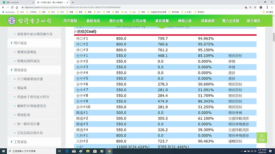Image resolution: width=275 pixels, height=154 pixels.
Task: Open 福島事件後台電因應作為 sidebar link
Action: (35, 34)
